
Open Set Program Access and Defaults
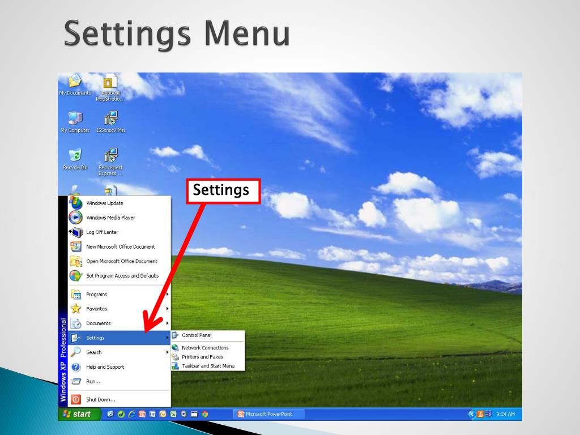click(x=119, y=276)
